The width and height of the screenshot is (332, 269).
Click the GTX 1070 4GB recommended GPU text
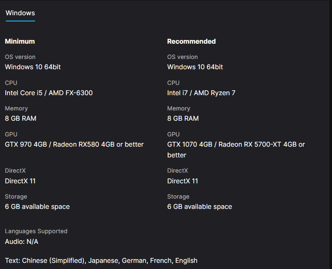click(236, 145)
